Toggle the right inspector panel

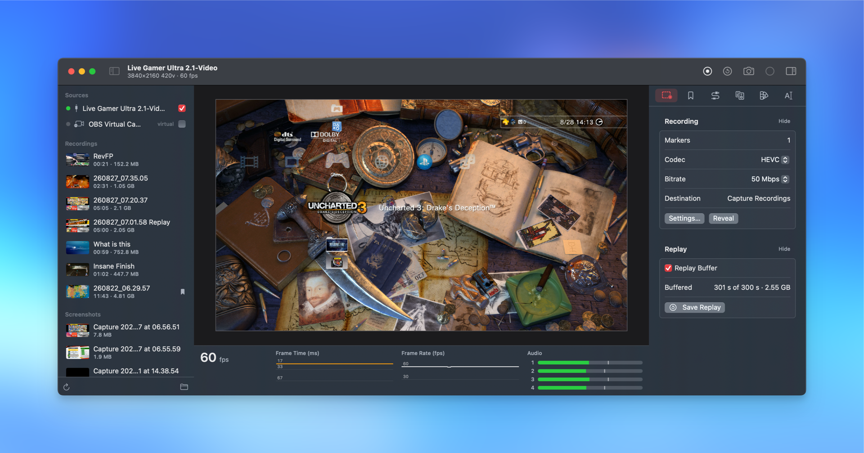[791, 72]
